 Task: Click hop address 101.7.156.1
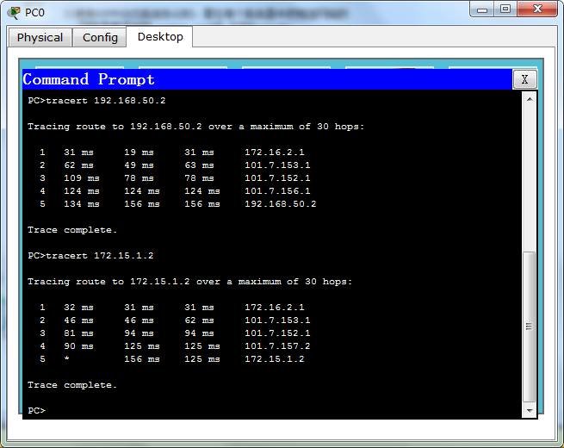277,191
